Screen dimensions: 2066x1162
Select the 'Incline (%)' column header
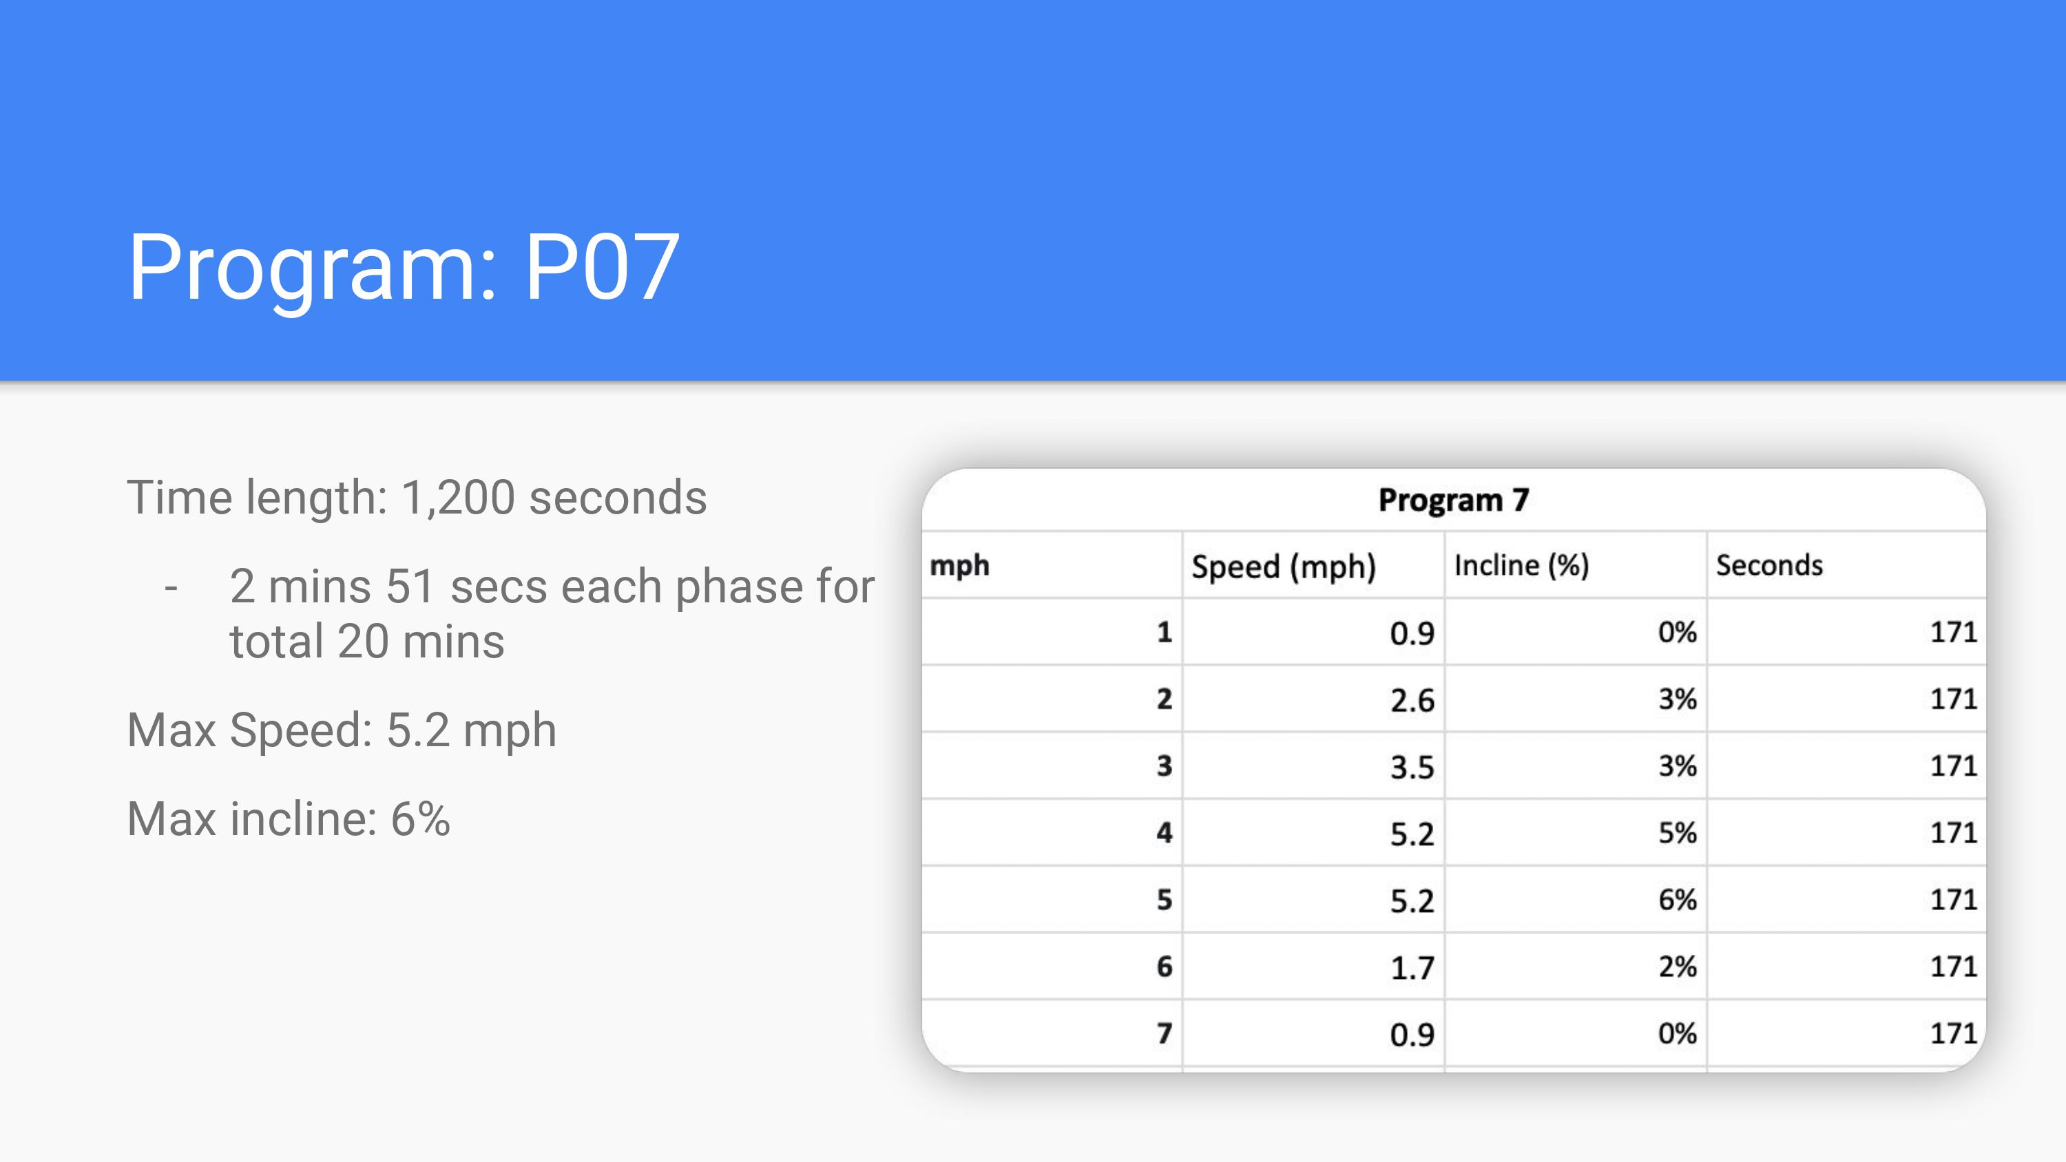click(x=1521, y=565)
